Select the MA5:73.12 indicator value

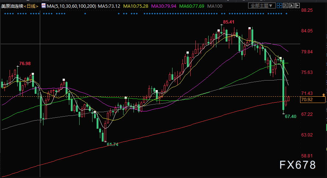pos(109,6)
